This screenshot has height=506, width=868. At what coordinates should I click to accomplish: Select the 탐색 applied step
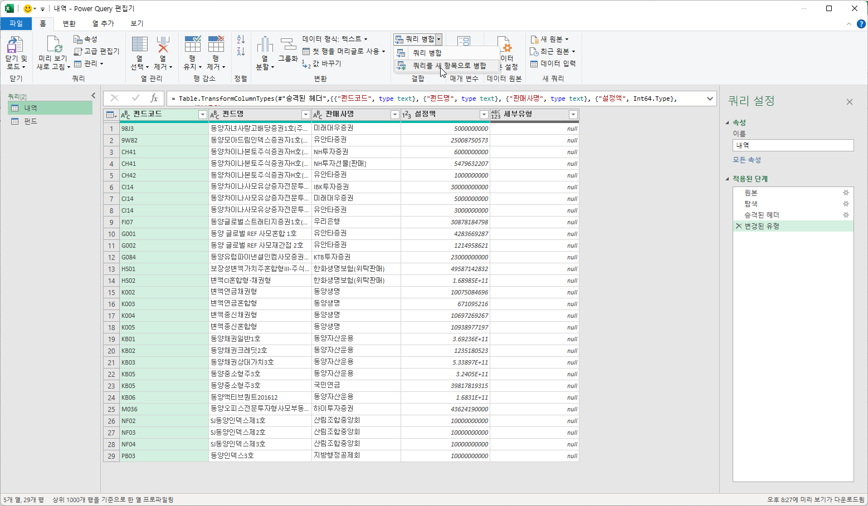tap(793, 204)
